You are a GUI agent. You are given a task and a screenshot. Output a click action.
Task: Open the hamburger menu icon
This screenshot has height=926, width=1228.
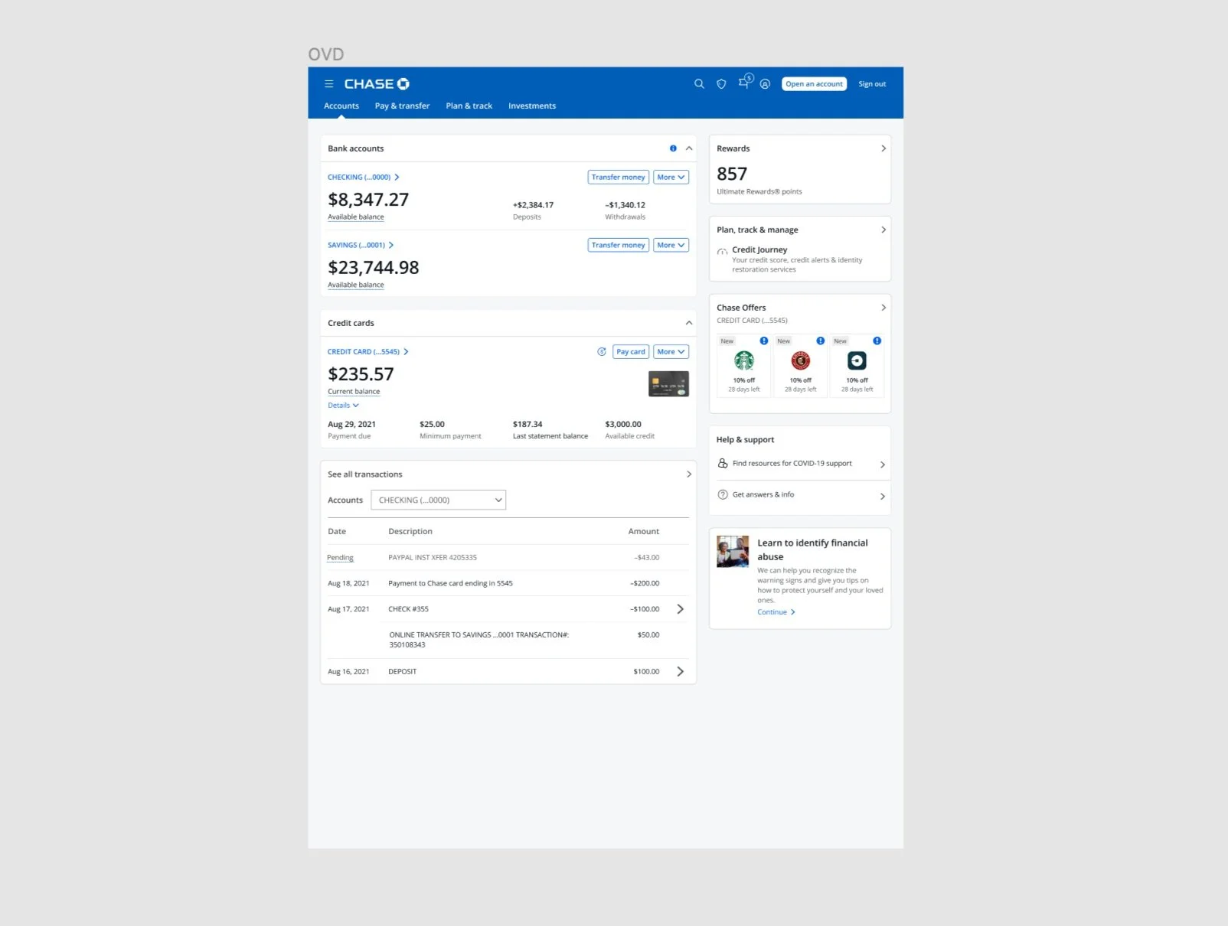(328, 84)
